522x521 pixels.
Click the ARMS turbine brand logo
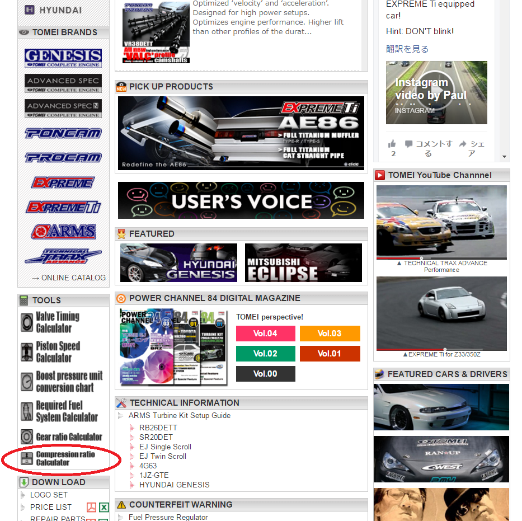click(63, 231)
